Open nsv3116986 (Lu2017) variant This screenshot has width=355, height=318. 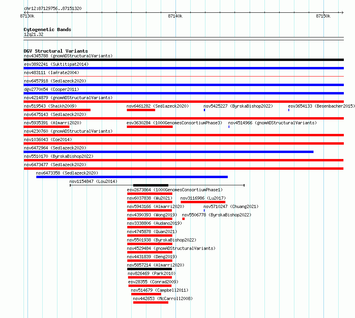[203, 198]
